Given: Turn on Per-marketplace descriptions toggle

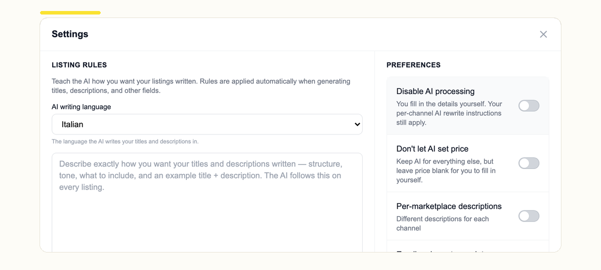Looking at the screenshot, I should click(529, 216).
